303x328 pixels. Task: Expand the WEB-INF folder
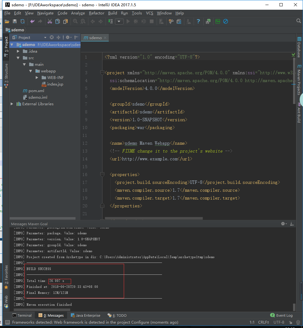(37, 78)
